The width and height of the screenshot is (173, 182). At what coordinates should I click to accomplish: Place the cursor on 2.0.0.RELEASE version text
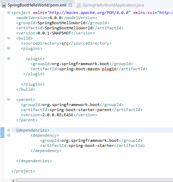[x=58, y=115]
